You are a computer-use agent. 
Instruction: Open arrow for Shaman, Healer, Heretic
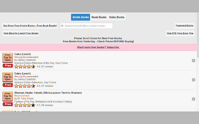click(x=193, y=99)
